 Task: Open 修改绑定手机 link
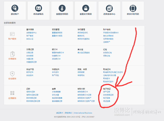[x=83, y=33]
